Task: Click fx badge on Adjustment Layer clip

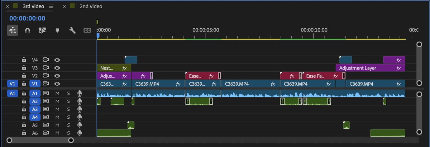Action: [399, 68]
